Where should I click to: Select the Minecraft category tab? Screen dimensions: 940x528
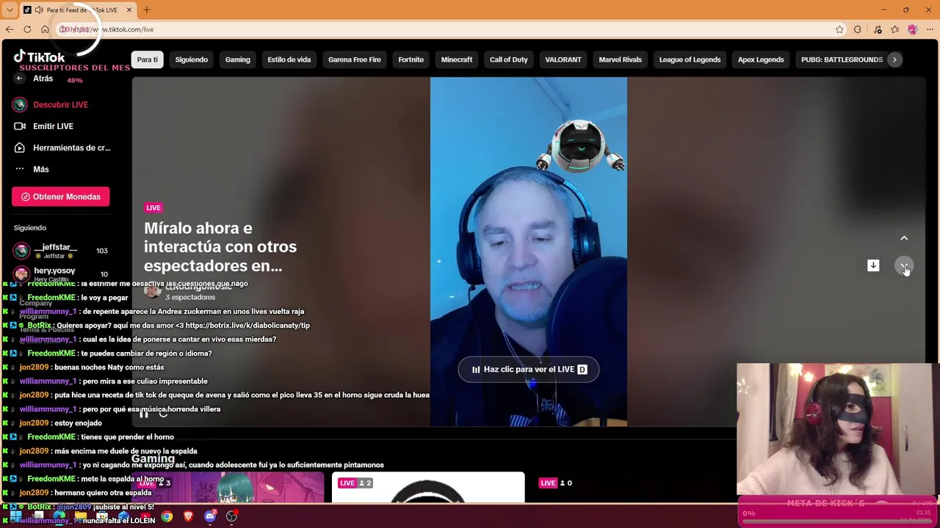456,59
